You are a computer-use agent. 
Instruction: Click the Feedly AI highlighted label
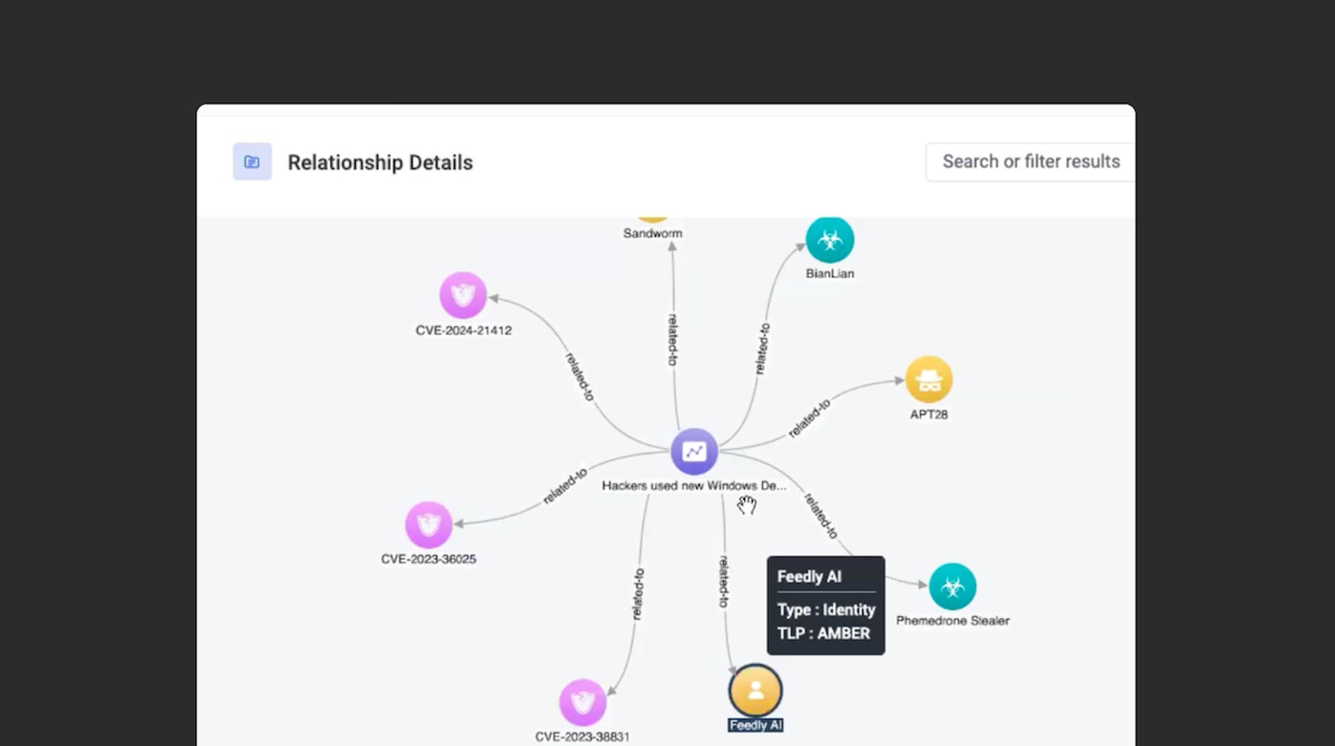[x=755, y=724]
